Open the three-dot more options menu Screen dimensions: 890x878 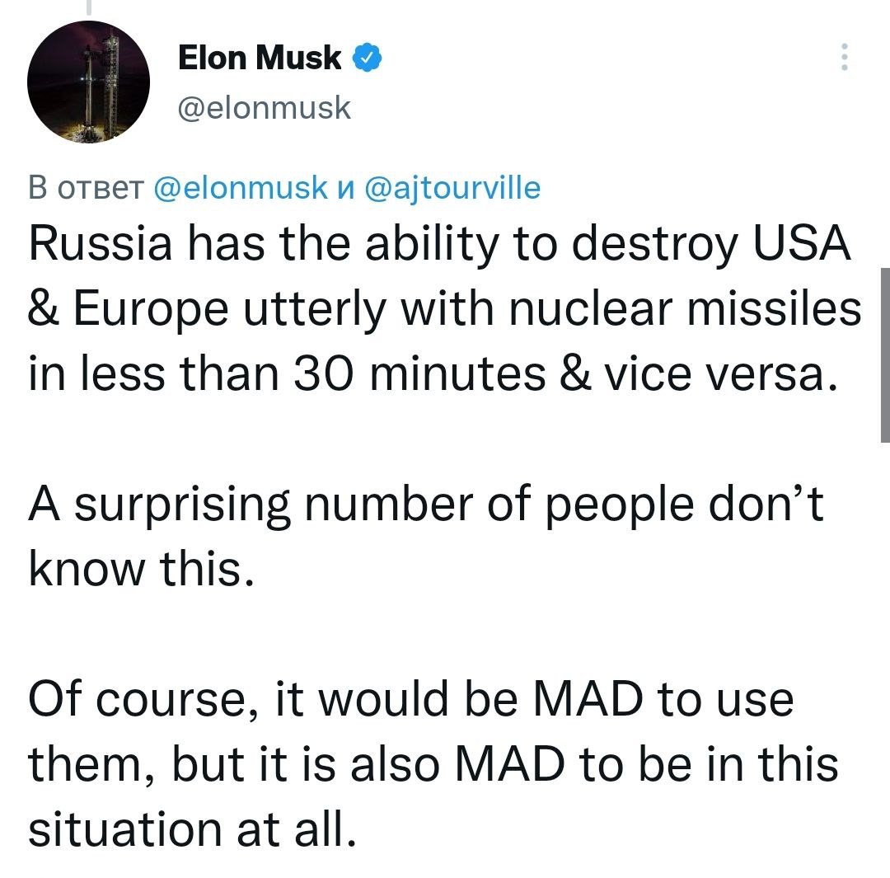coord(843,58)
